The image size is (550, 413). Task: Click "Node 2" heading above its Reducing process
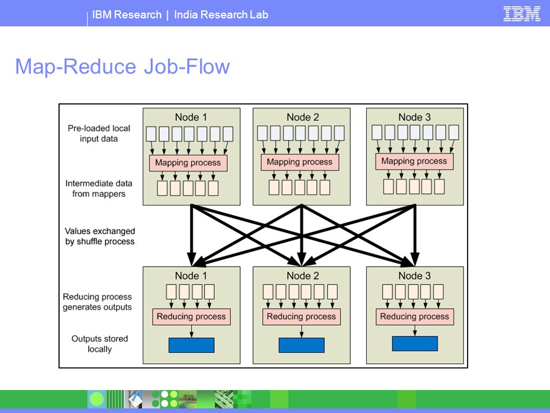click(x=302, y=276)
